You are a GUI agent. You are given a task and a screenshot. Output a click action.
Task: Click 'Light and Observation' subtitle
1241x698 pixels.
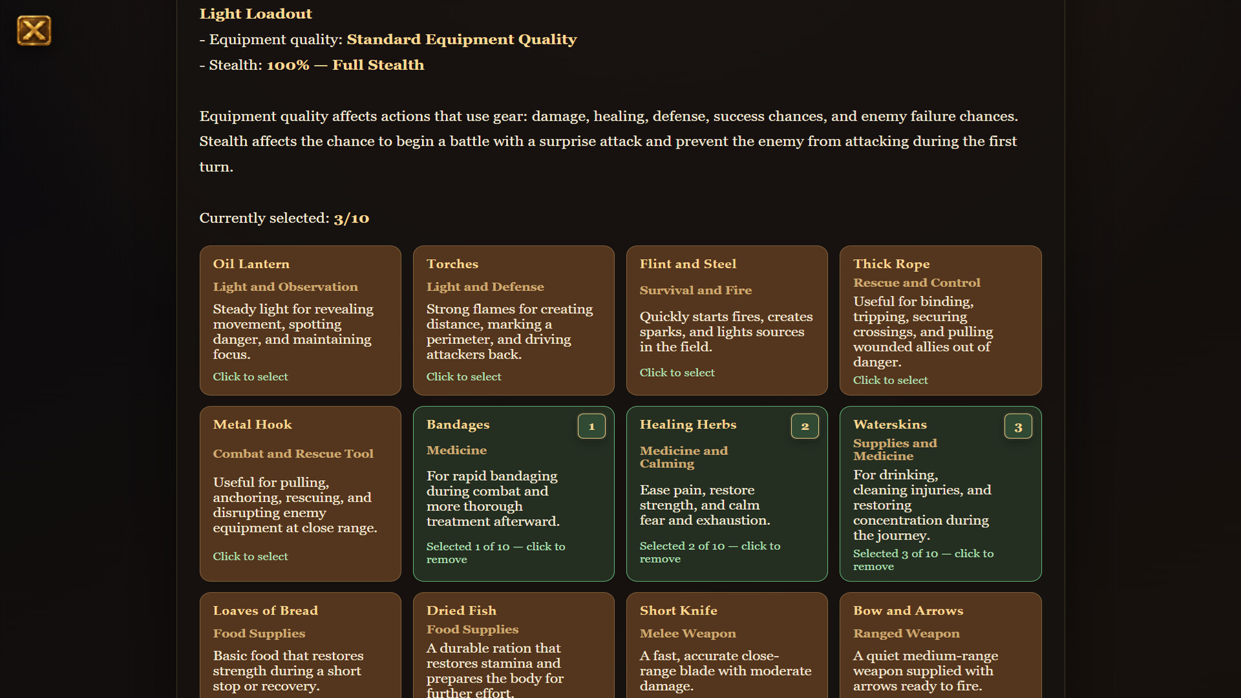[x=285, y=287]
